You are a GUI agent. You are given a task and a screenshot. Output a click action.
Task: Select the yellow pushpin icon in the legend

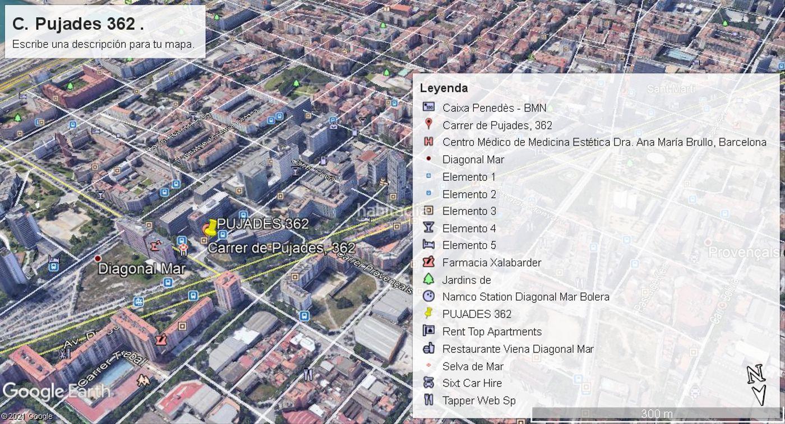coord(429,313)
